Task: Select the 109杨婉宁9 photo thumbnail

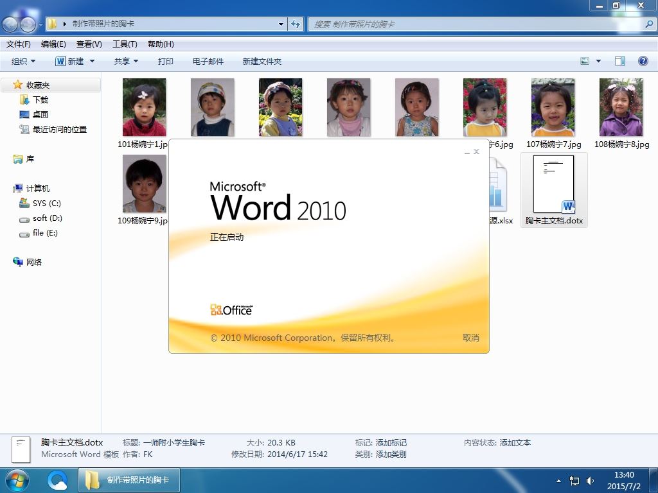Action: [x=144, y=184]
